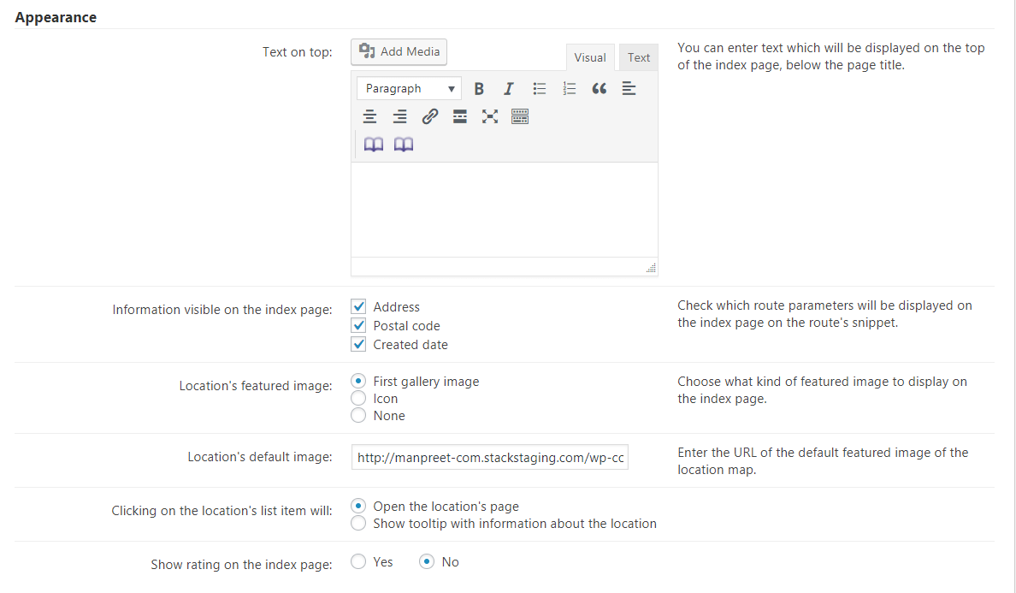Enable distraction-free fullscreen mode

(x=490, y=117)
